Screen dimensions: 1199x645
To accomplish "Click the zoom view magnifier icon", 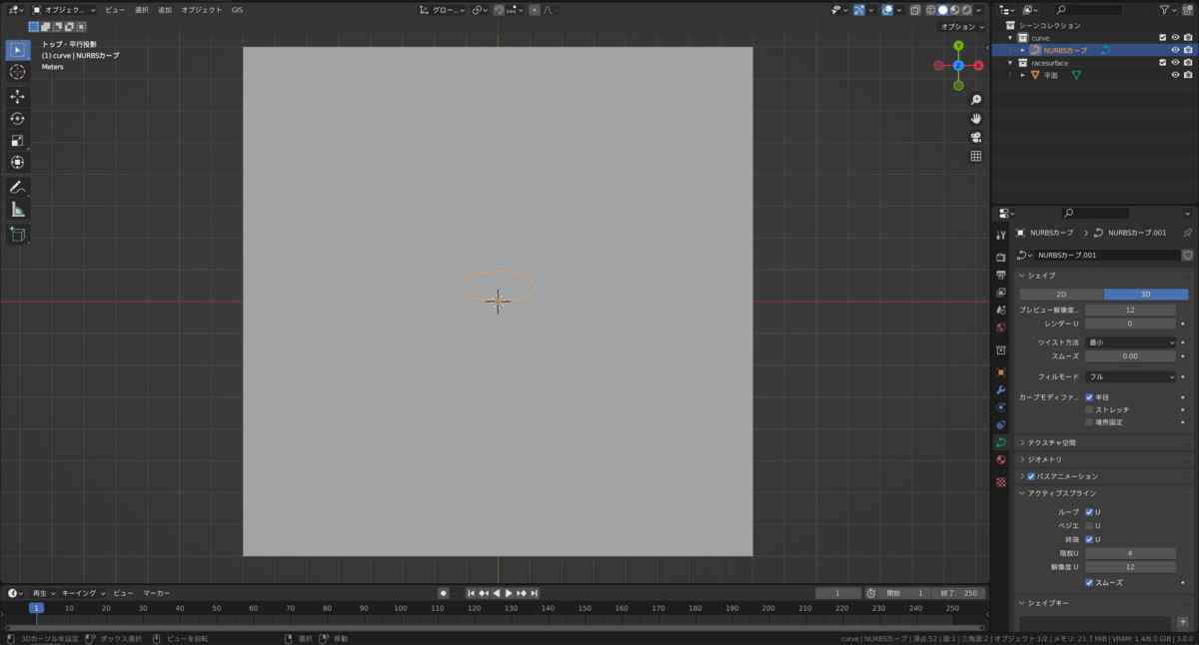I will click(x=976, y=100).
